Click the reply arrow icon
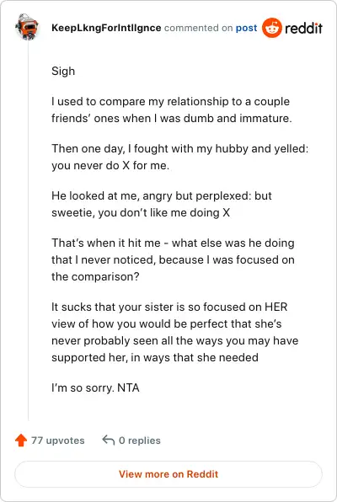Viewport: 337px width, 502px height. (109, 441)
